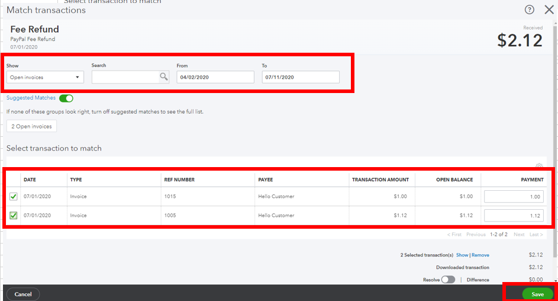Click Hello Customer payee for invoice 1015
Screen dimensions: 558x301
pos(276,196)
